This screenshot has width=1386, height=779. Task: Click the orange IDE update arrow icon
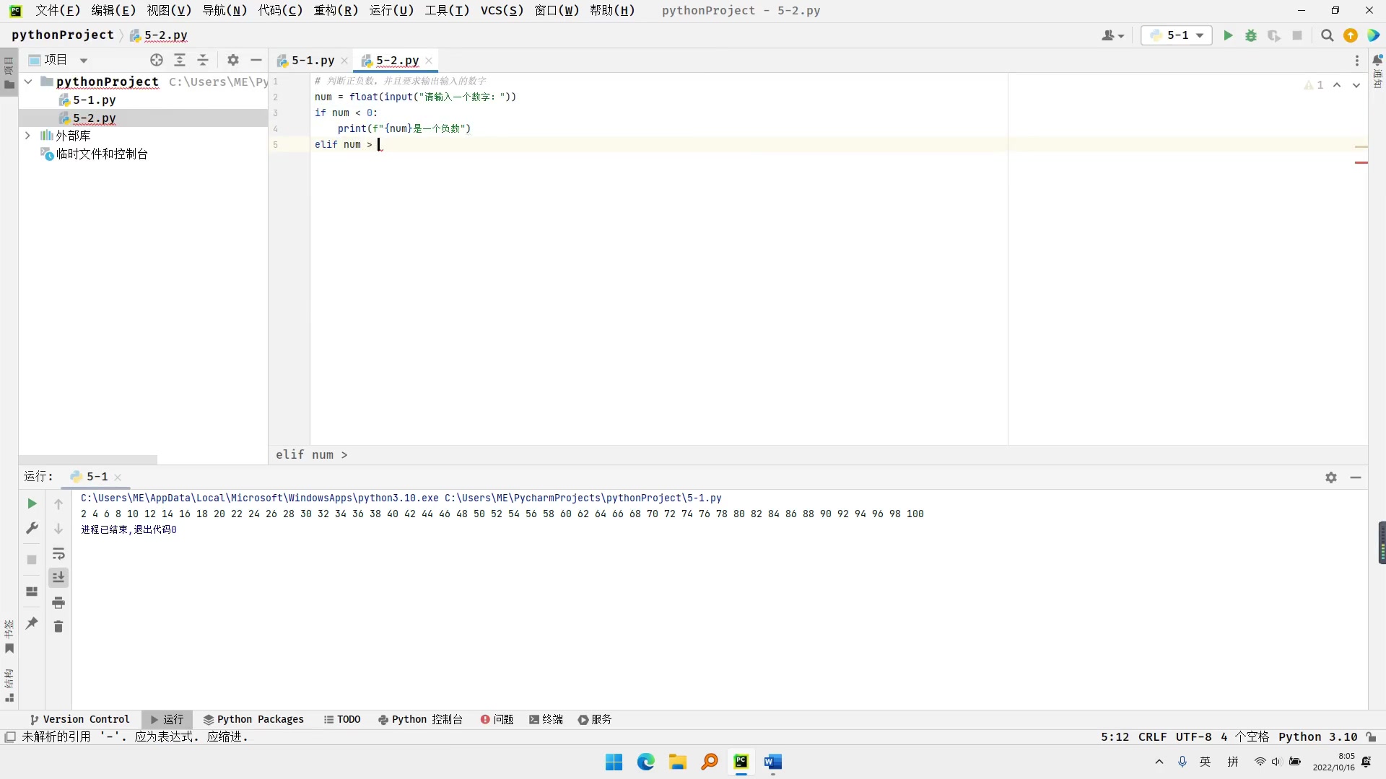pyautogui.click(x=1351, y=35)
